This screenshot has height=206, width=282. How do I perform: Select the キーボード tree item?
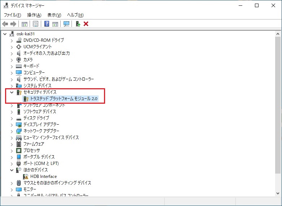point(31,66)
